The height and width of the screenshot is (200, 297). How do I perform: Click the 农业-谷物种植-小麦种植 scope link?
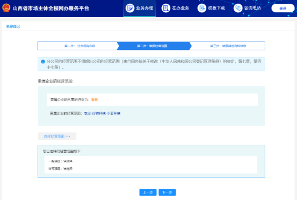[x=102, y=114]
